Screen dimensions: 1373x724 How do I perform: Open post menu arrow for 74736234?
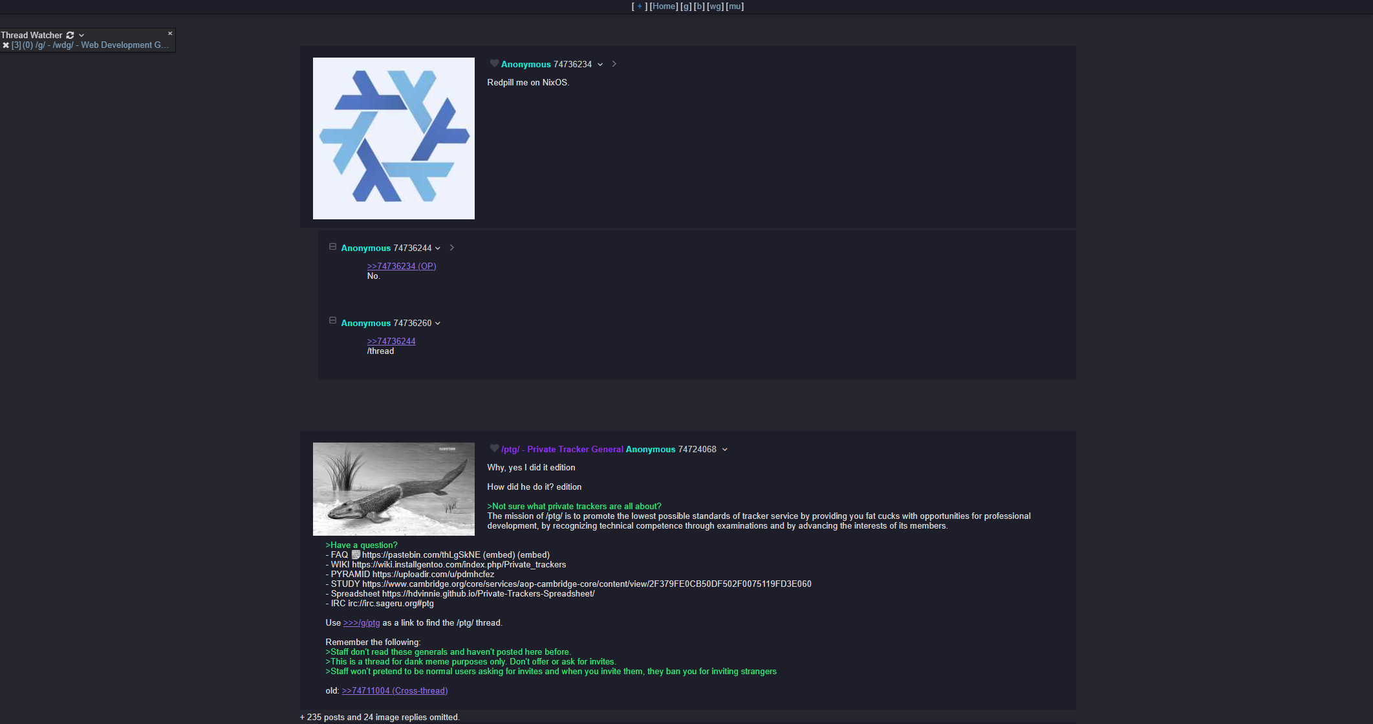click(x=600, y=65)
